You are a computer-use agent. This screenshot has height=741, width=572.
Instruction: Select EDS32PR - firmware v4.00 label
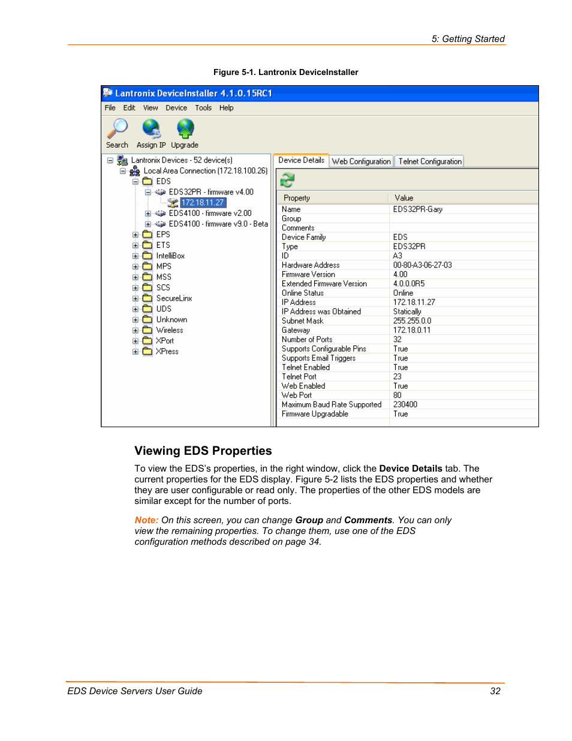tap(211, 192)
